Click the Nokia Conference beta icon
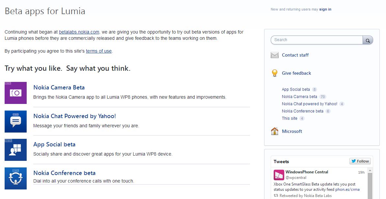This screenshot has height=199, width=386. coord(15,179)
